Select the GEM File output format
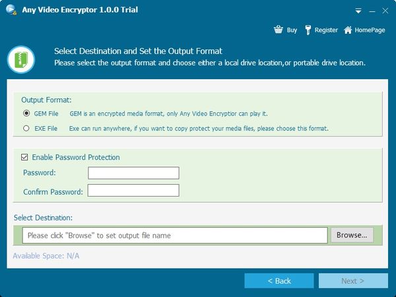The image size is (396, 297). tap(26, 114)
